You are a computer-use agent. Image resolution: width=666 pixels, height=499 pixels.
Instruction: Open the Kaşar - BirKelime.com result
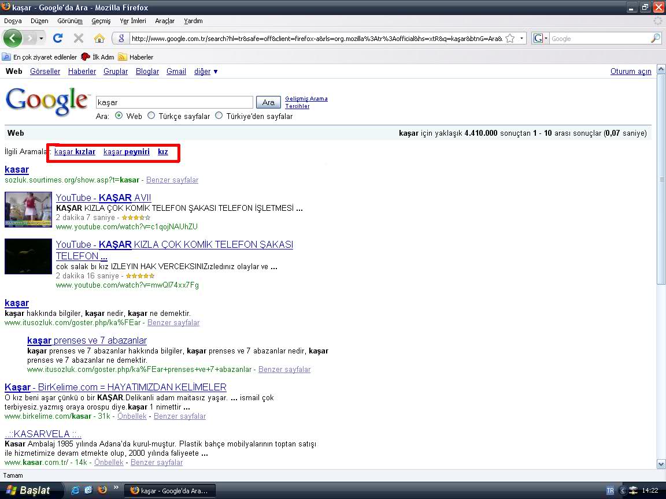tap(116, 387)
